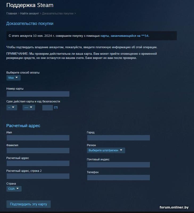Open the expiration year dropdown
Image resolution: width=194 pixels, height=213 pixels.
pos(29,108)
